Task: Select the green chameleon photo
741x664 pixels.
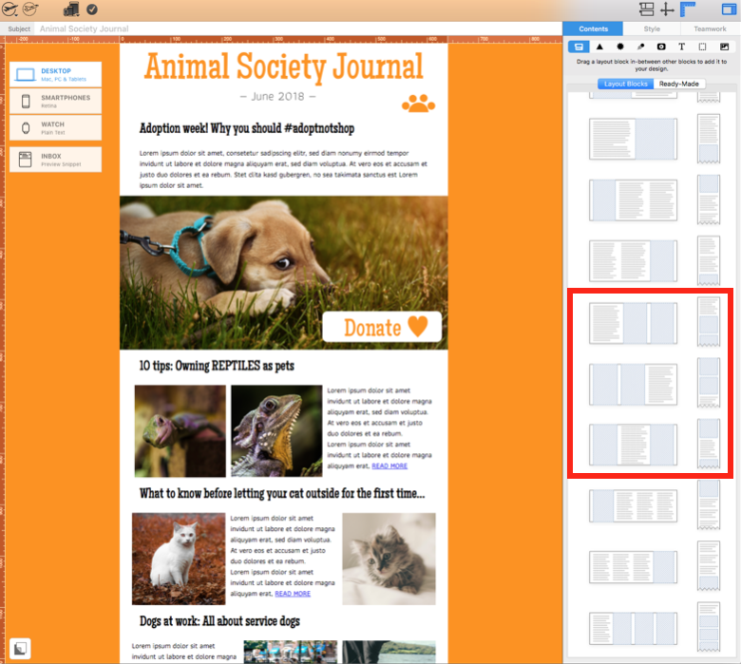Action: click(180, 431)
